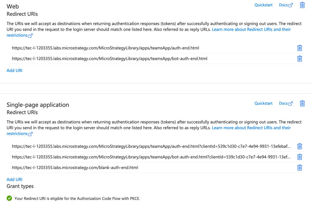
Task: Delete Web auth-end.html redirect URI
Action: tap(299, 48)
